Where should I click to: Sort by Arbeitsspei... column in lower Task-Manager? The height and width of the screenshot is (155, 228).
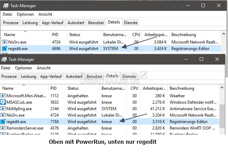pyautogui.click(x=154, y=88)
